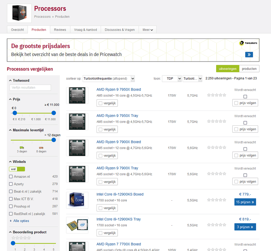Open the Turbokl... column dropdown
Viewport: 271px width, 251px height.
(192, 79)
